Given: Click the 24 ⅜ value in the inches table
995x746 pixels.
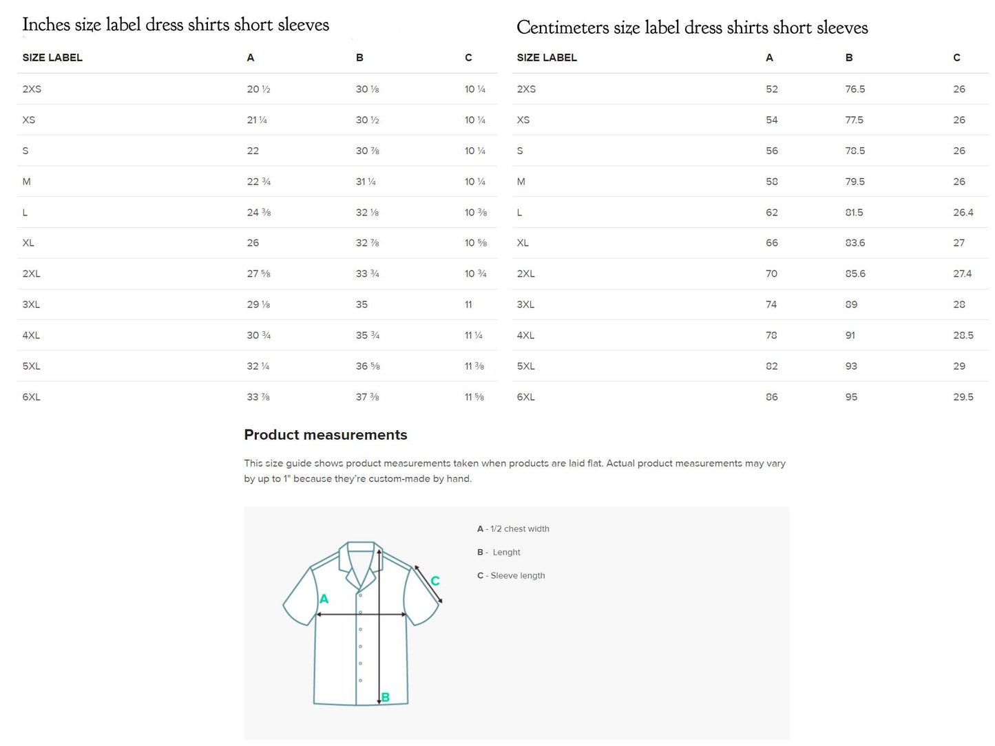Looking at the screenshot, I should [x=259, y=213].
